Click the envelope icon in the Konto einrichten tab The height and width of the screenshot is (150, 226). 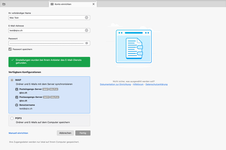tap(52, 4)
